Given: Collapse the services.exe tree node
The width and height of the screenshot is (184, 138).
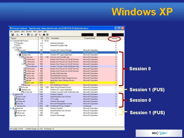Looking at the screenshot, I should [x=20, y=57].
